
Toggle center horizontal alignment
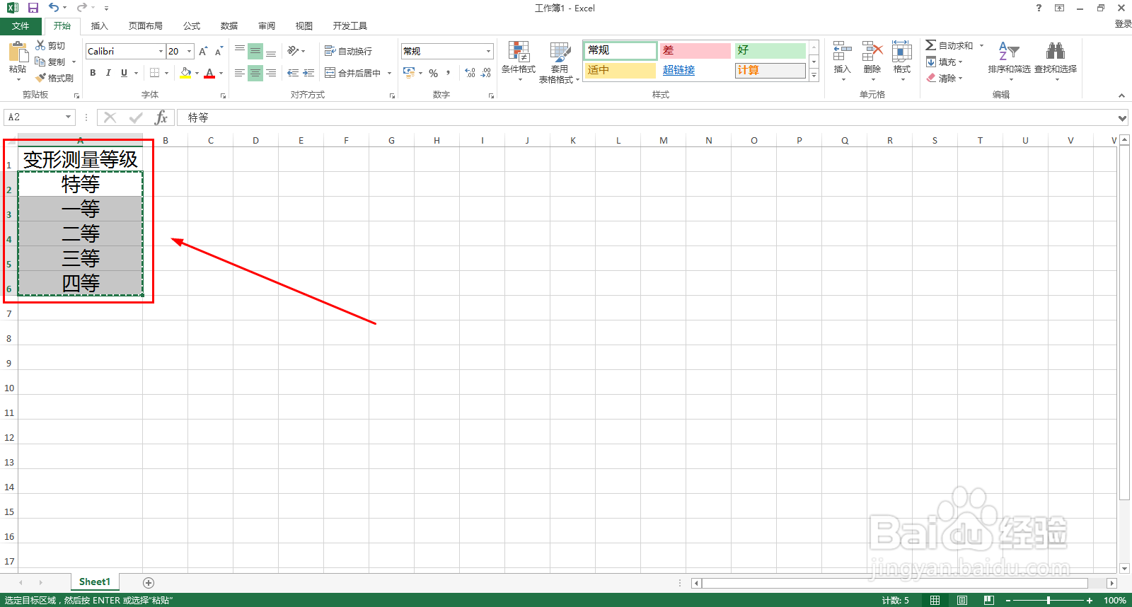[255, 73]
